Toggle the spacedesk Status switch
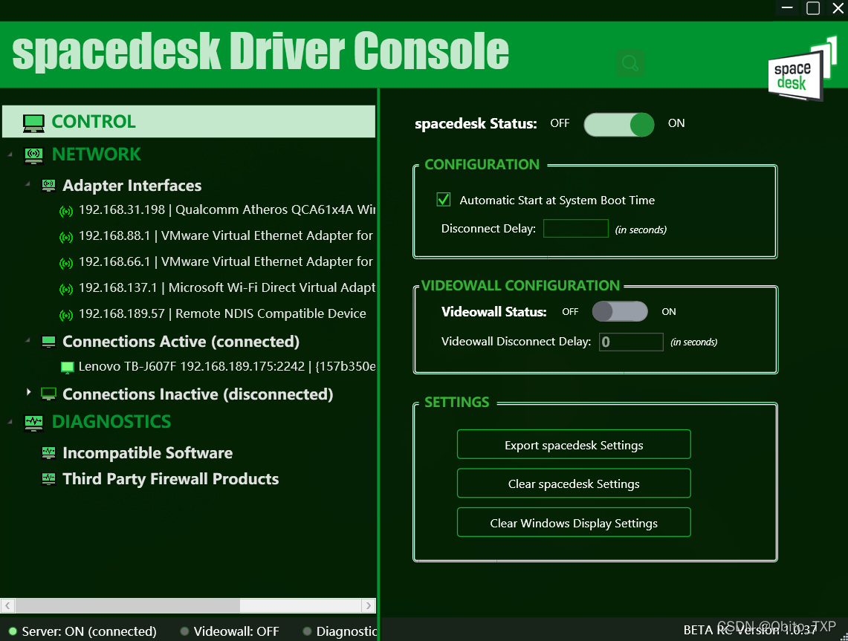The width and height of the screenshot is (848, 641). [x=618, y=124]
